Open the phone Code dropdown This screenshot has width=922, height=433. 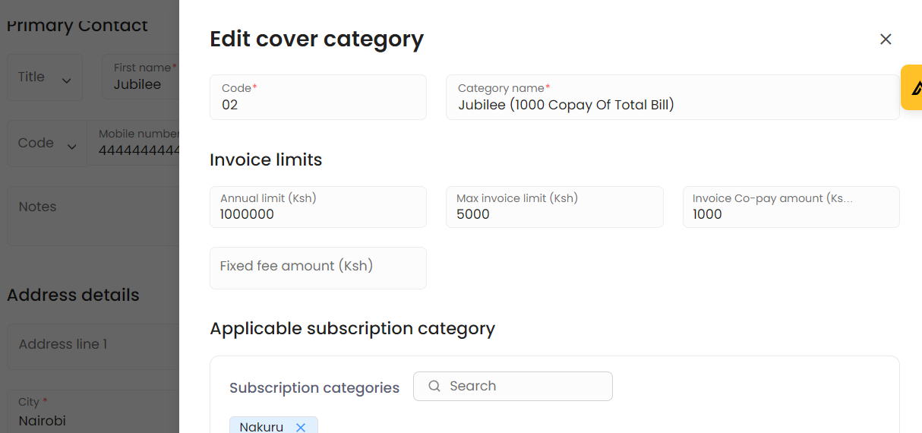[47, 144]
